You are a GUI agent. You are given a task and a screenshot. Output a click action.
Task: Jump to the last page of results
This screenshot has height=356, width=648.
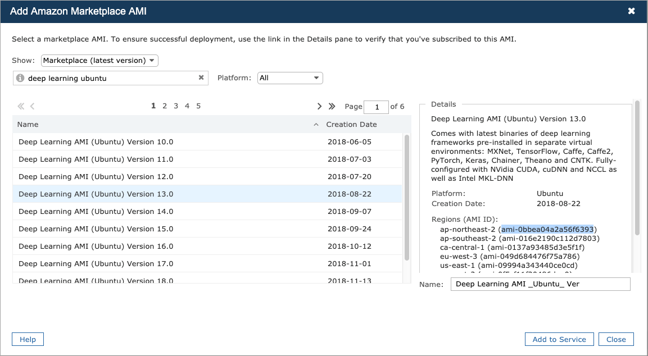pyautogui.click(x=332, y=106)
